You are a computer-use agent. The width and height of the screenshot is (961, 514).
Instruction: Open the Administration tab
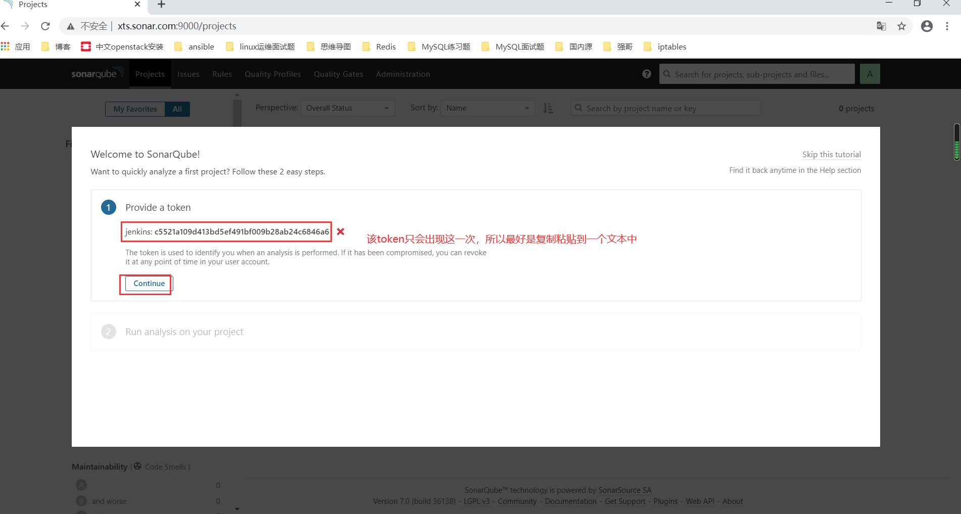pos(403,74)
